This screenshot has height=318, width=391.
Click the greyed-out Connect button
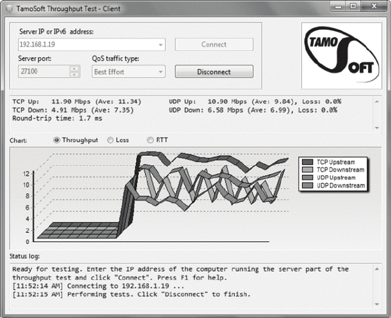pyautogui.click(x=214, y=45)
